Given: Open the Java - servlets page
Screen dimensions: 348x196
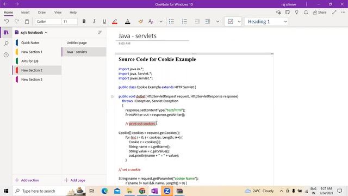Looking at the screenshot, I should click(84, 52).
